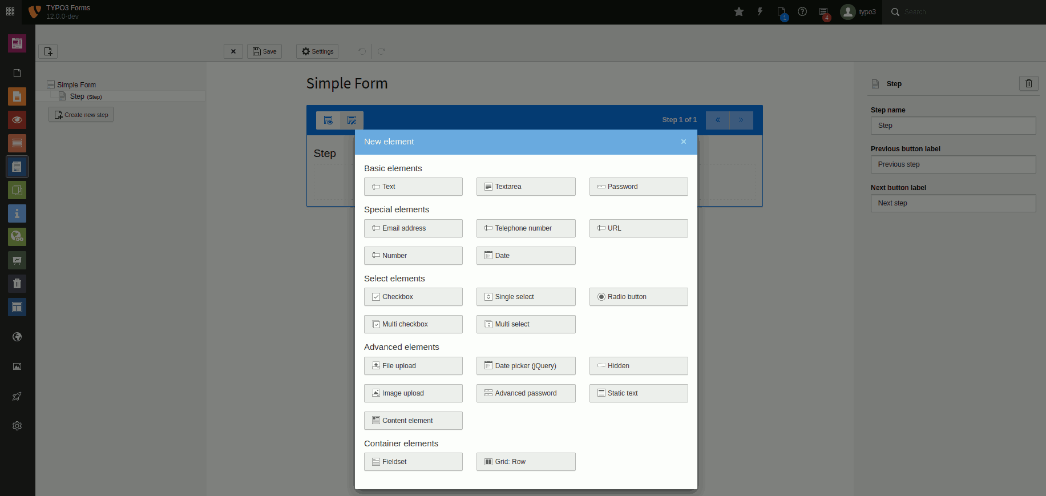Add a Single select element
Image resolution: width=1046 pixels, height=496 pixels.
(x=526, y=297)
